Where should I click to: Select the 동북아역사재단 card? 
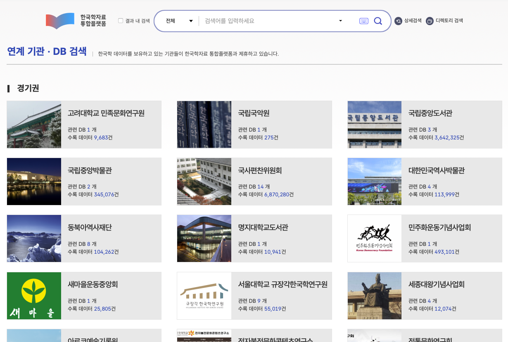[89, 227]
